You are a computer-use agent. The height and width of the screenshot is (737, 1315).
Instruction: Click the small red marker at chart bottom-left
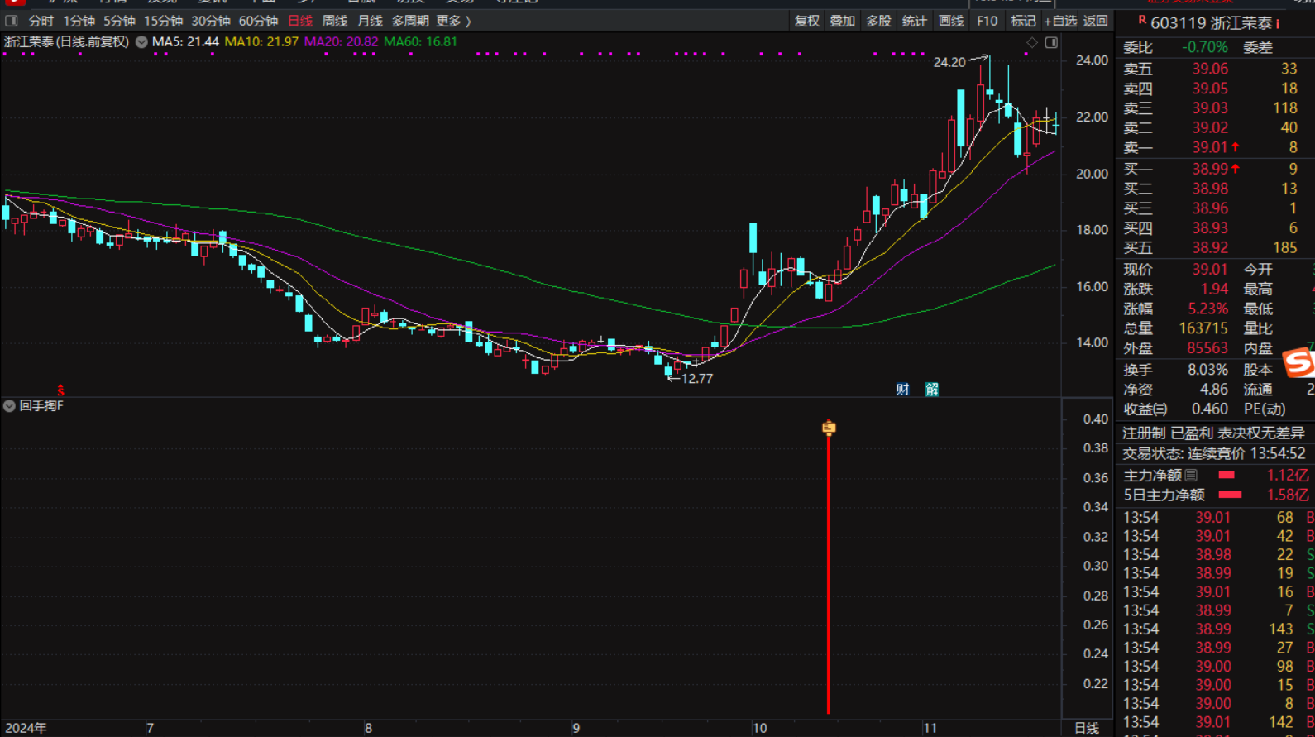pos(60,390)
